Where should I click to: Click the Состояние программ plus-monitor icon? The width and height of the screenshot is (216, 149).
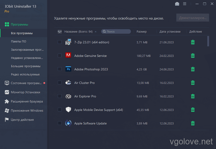[x=7, y=83]
